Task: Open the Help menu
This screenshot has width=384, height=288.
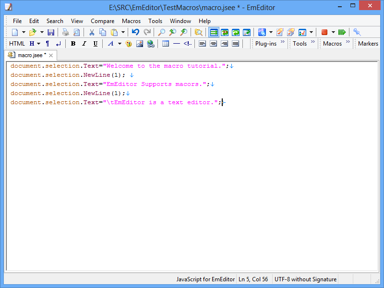Action: point(204,21)
